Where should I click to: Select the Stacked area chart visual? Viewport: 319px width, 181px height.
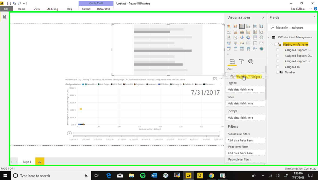click(242, 32)
